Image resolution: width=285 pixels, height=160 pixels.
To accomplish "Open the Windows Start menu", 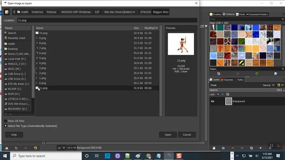I will (5, 156).
